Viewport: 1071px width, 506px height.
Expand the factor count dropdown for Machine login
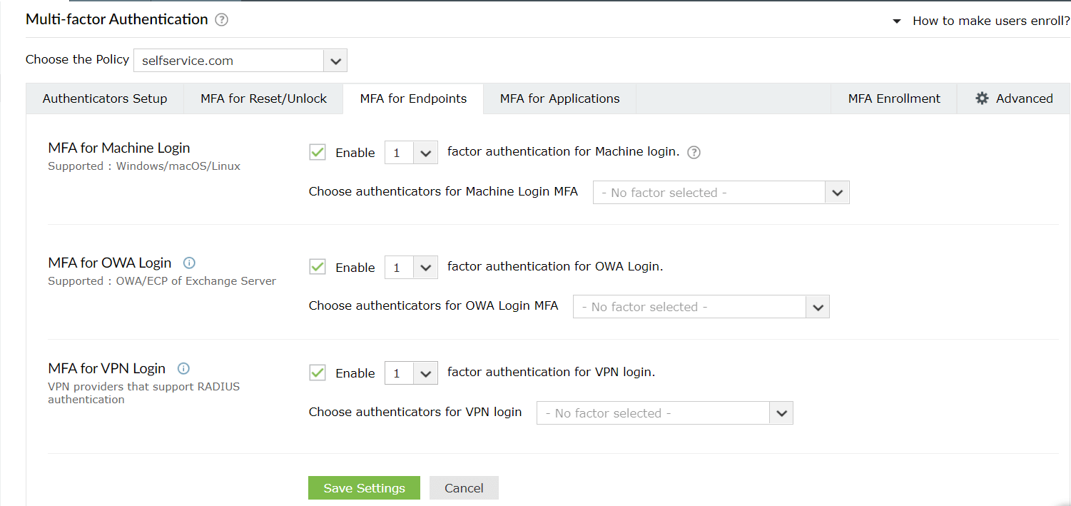coord(425,152)
